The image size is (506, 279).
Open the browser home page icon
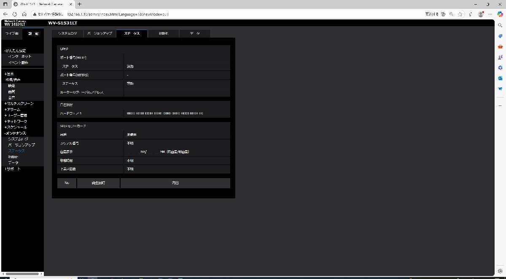point(24,14)
